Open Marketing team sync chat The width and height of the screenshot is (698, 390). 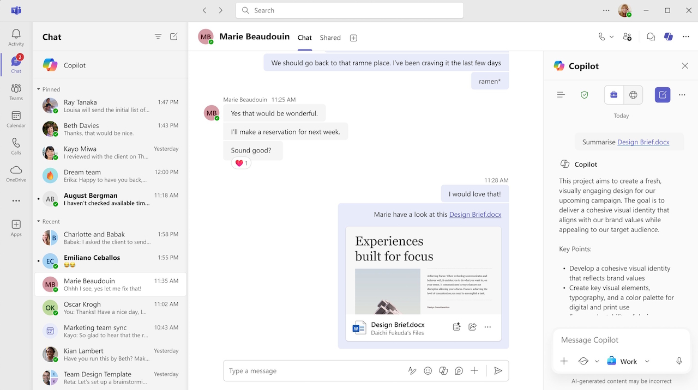(110, 331)
